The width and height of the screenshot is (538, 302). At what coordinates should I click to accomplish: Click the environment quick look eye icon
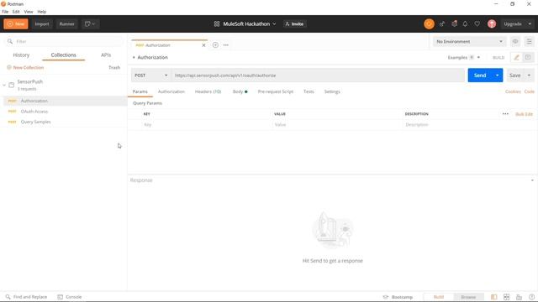click(x=515, y=41)
